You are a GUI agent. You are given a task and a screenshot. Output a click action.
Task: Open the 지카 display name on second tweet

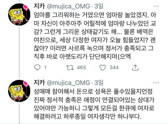point(39,82)
